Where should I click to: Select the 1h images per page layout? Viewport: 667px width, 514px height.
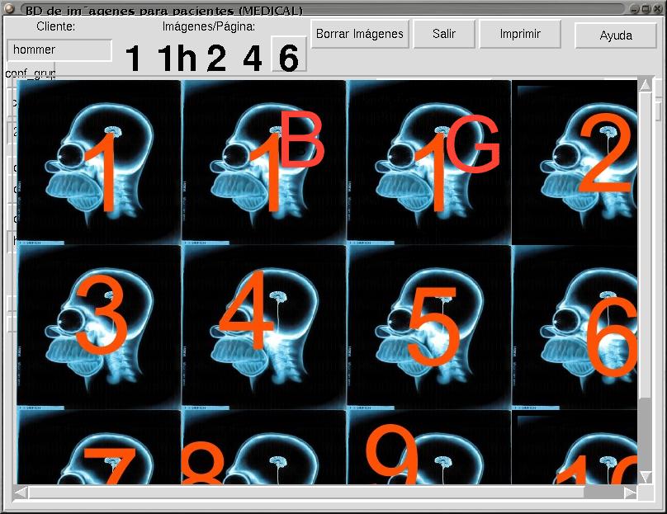pyautogui.click(x=177, y=58)
